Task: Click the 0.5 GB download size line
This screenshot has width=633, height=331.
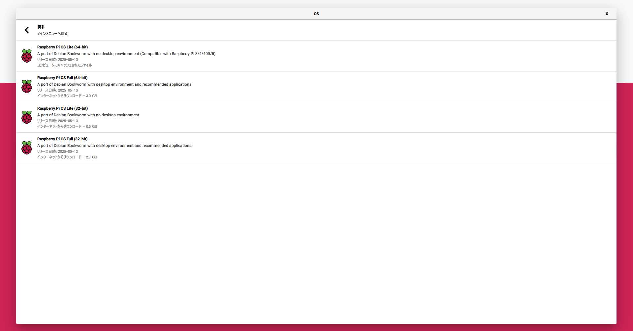Action: [67, 126]
